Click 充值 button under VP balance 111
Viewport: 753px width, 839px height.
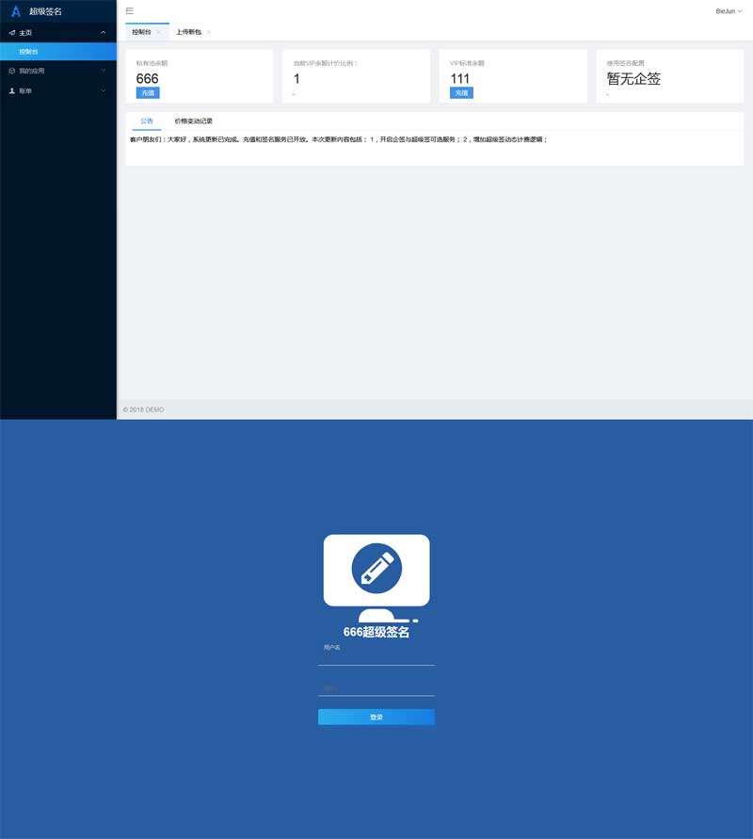point(461,93)
